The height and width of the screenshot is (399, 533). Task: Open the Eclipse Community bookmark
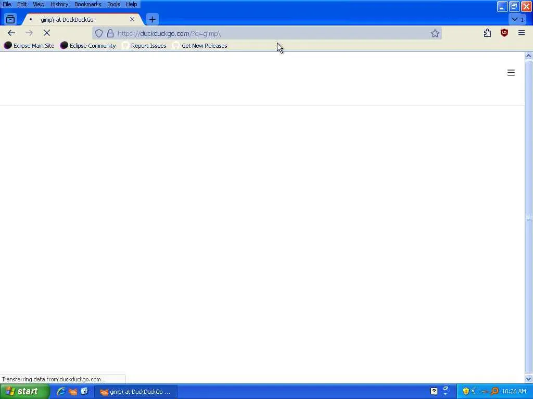[88, 46]
